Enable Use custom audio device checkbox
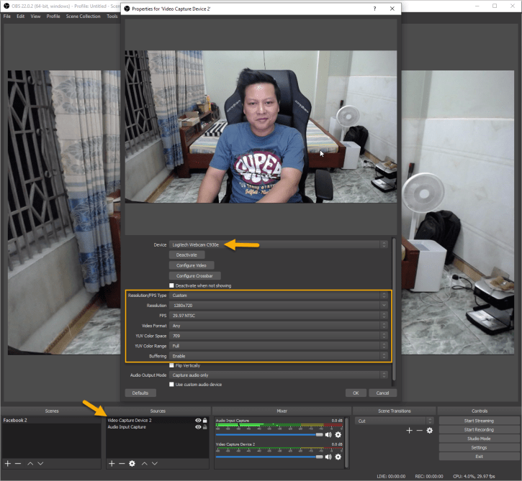Viewport: 522px width, 481px height. [x=172, y=385]
